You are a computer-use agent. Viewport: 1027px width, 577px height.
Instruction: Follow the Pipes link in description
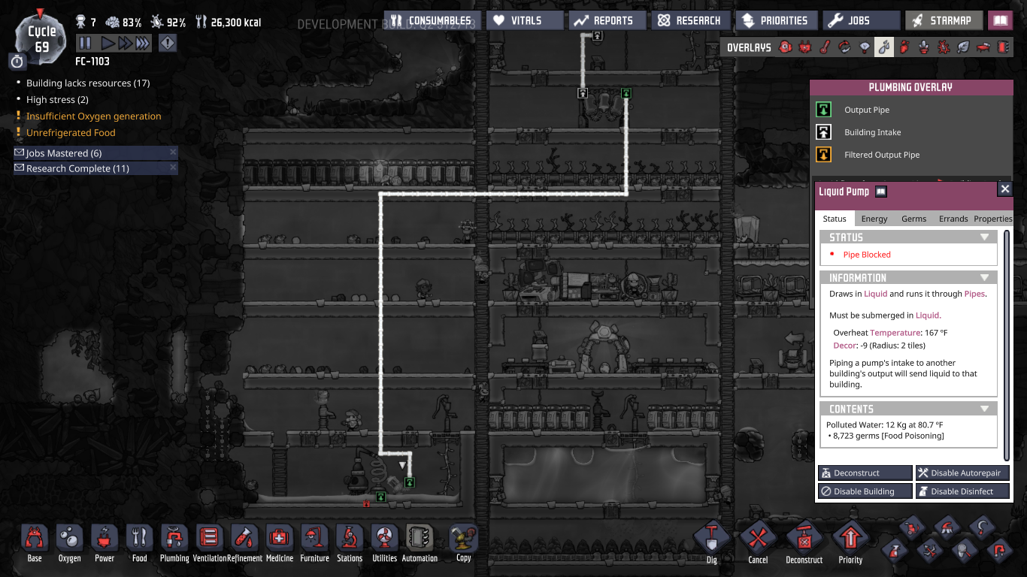point(974,294)
